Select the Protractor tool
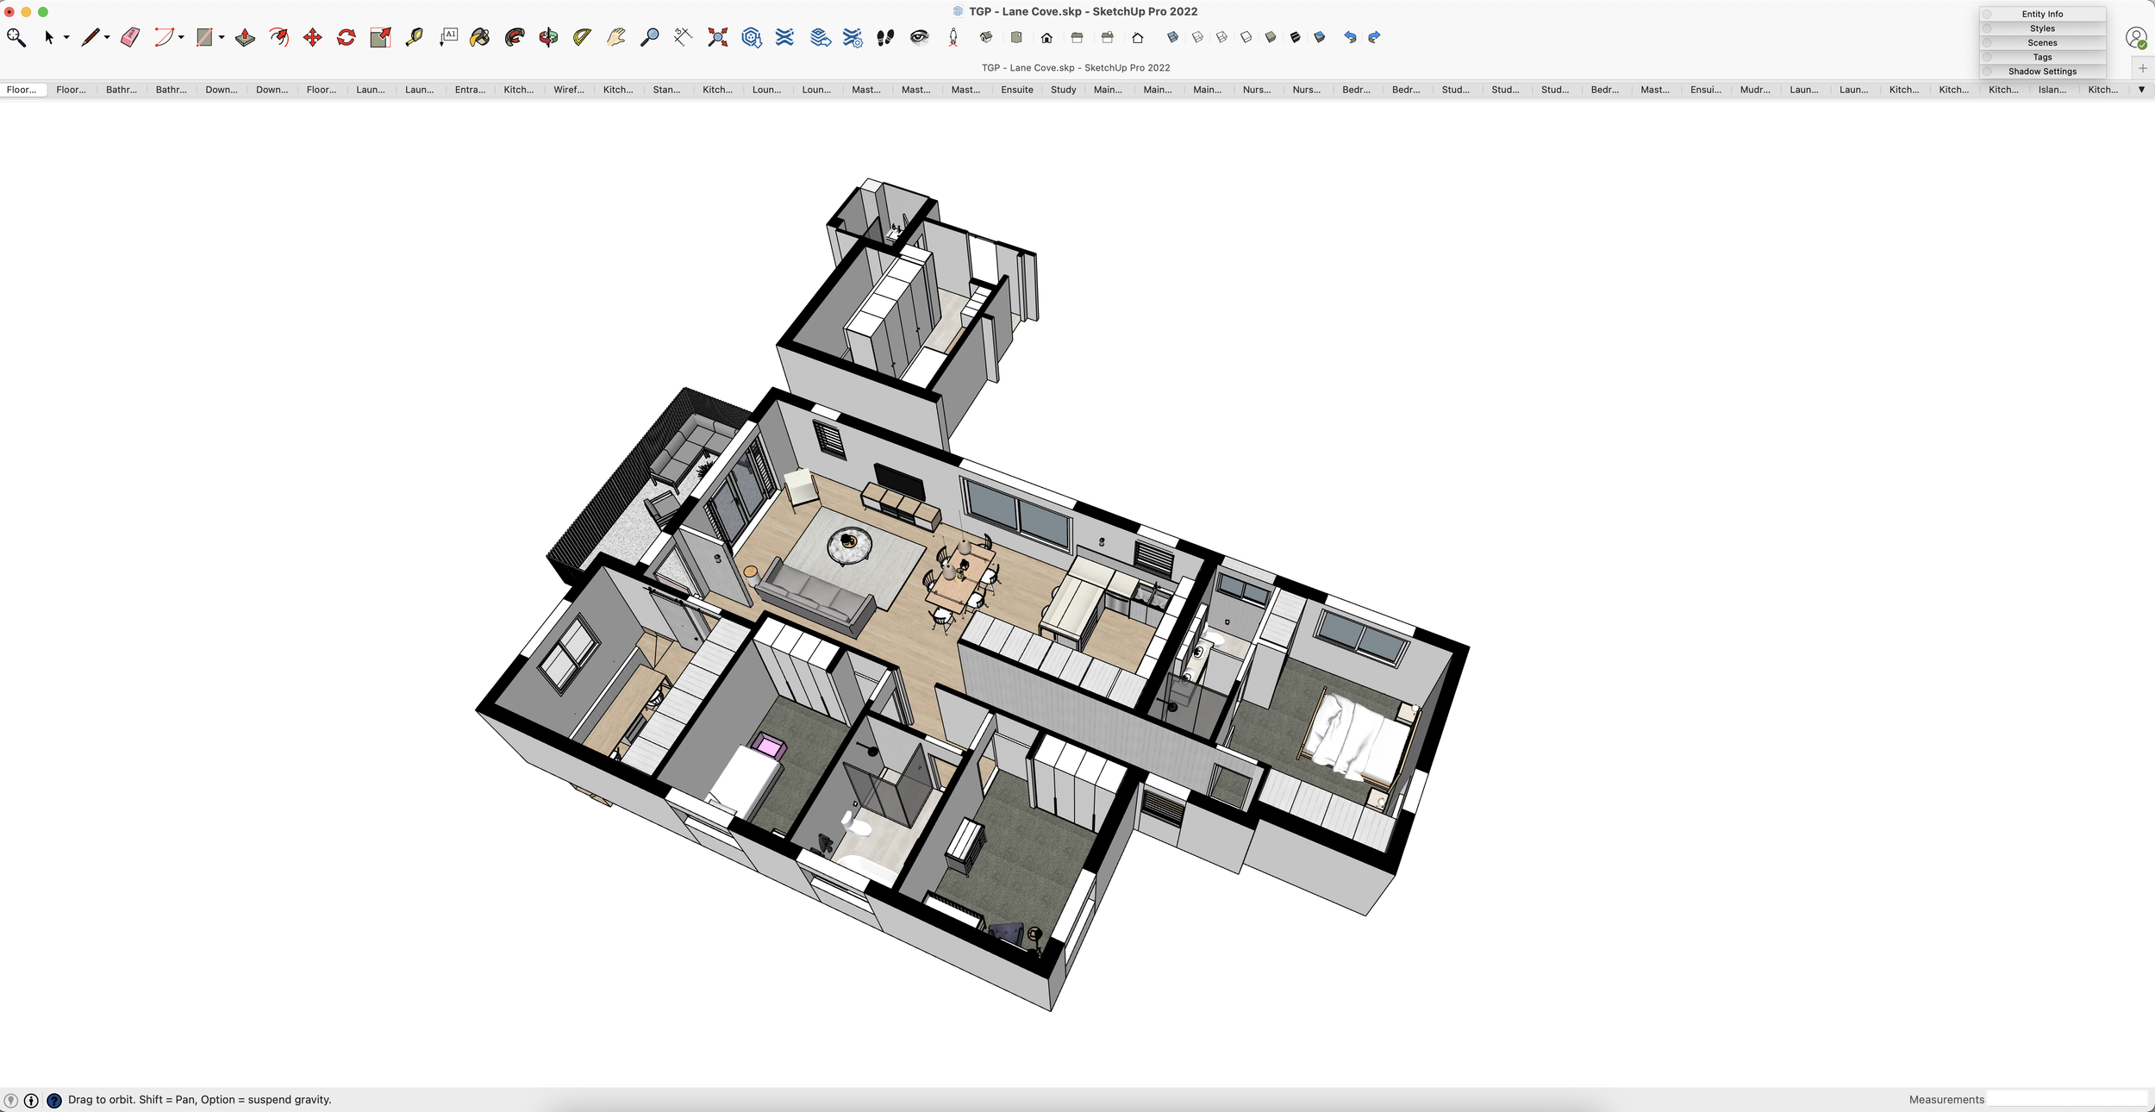The width and height of the screenshot is (2155, 1112). (x=582, y=37)
